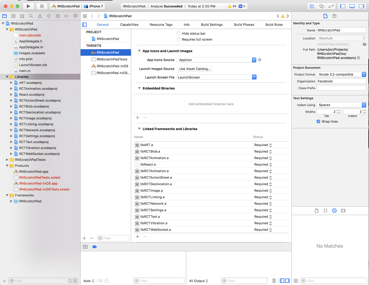Toggle the Hide status bar checkbox
The image size is (369, 285).
pos(178,33)
